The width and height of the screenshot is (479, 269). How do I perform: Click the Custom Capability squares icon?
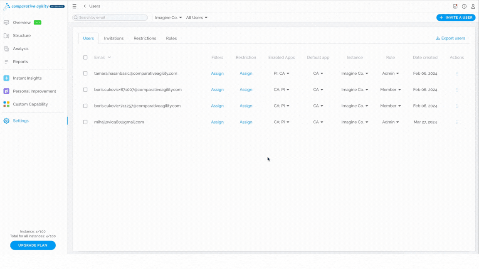pyautogui.click(x=6, y=104)
